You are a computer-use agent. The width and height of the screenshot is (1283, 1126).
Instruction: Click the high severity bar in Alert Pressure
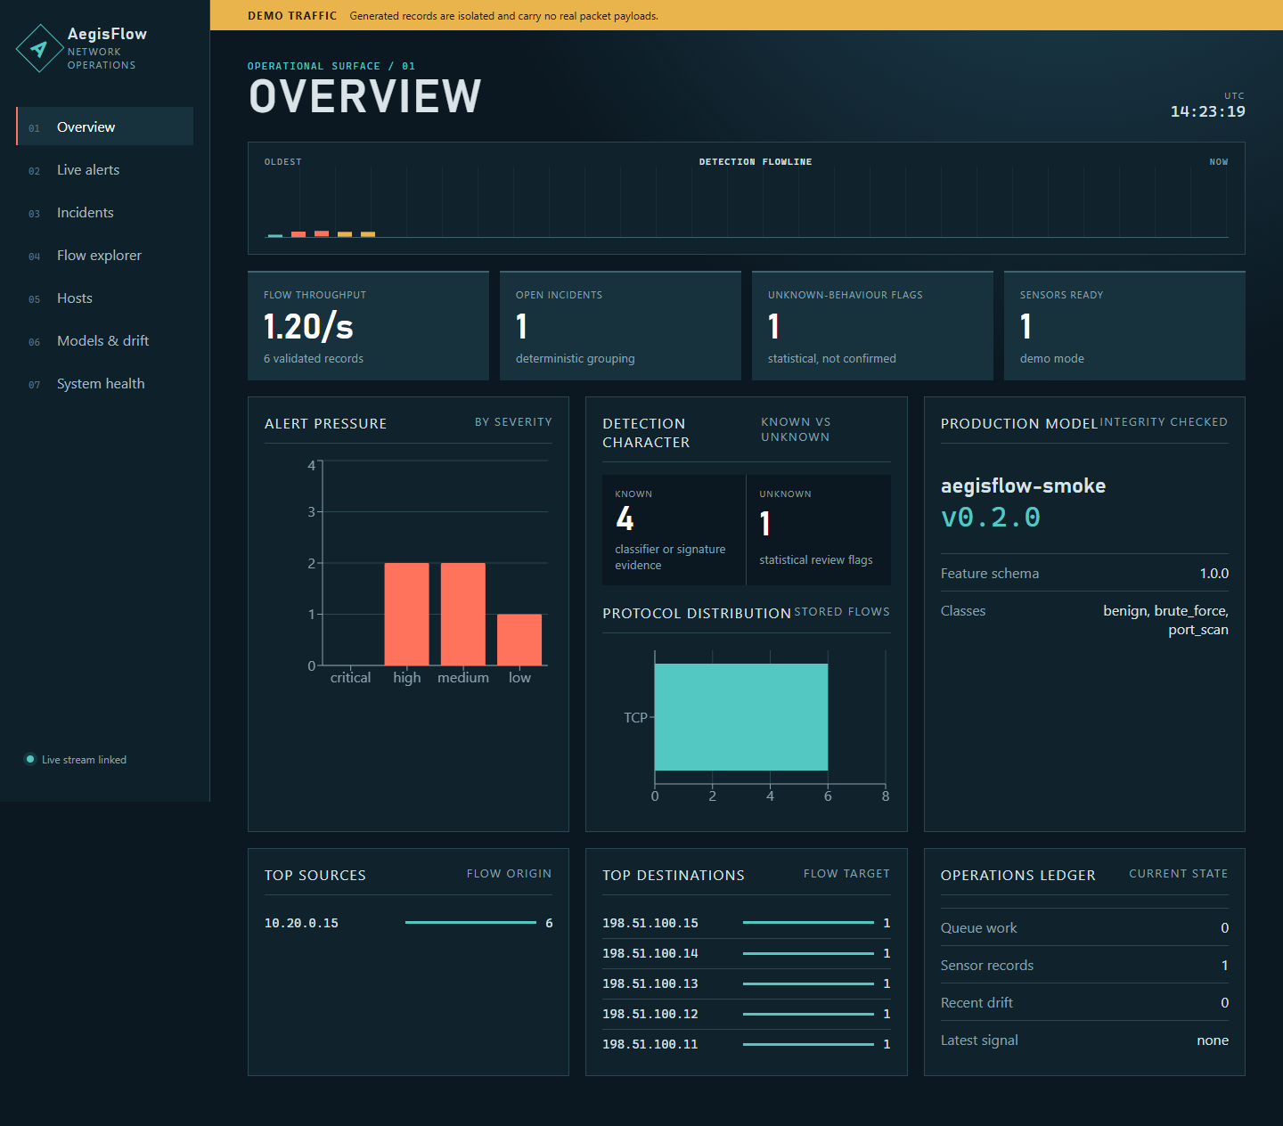coord(406,614)
